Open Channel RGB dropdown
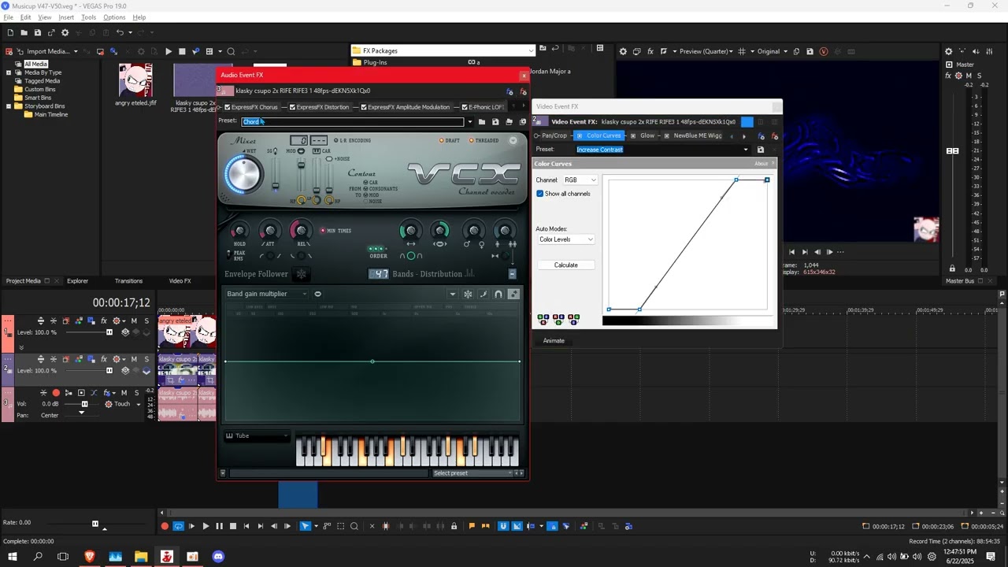 [x=579, y=180]
